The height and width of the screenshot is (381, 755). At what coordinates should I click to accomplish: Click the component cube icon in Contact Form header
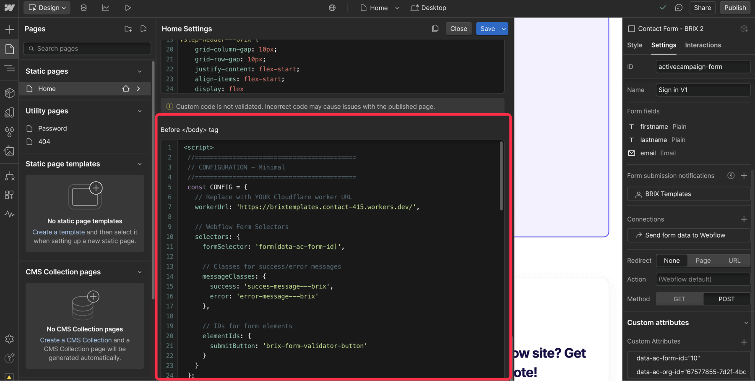(744, 29)
